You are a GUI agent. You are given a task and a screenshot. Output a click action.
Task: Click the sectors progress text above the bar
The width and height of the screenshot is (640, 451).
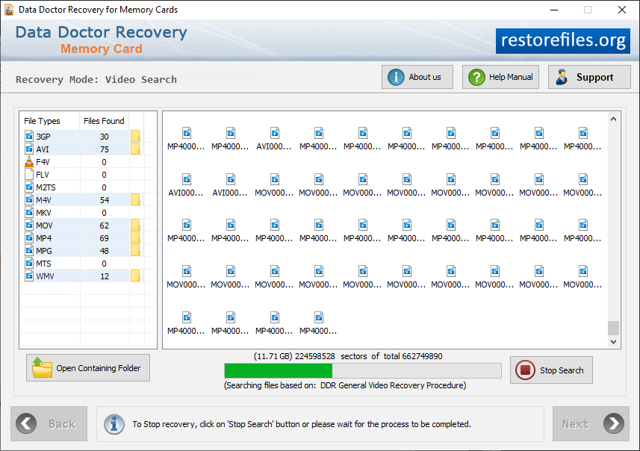pos(348,356)
